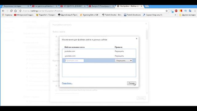Click the Разрешить rule of second row
The image size is (197, 111).
(x=119, y=56)
